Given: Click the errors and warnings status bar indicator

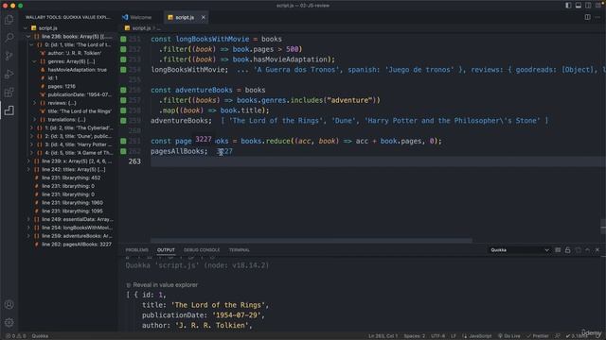Looking at the screenshot, I should coord(15,336).
